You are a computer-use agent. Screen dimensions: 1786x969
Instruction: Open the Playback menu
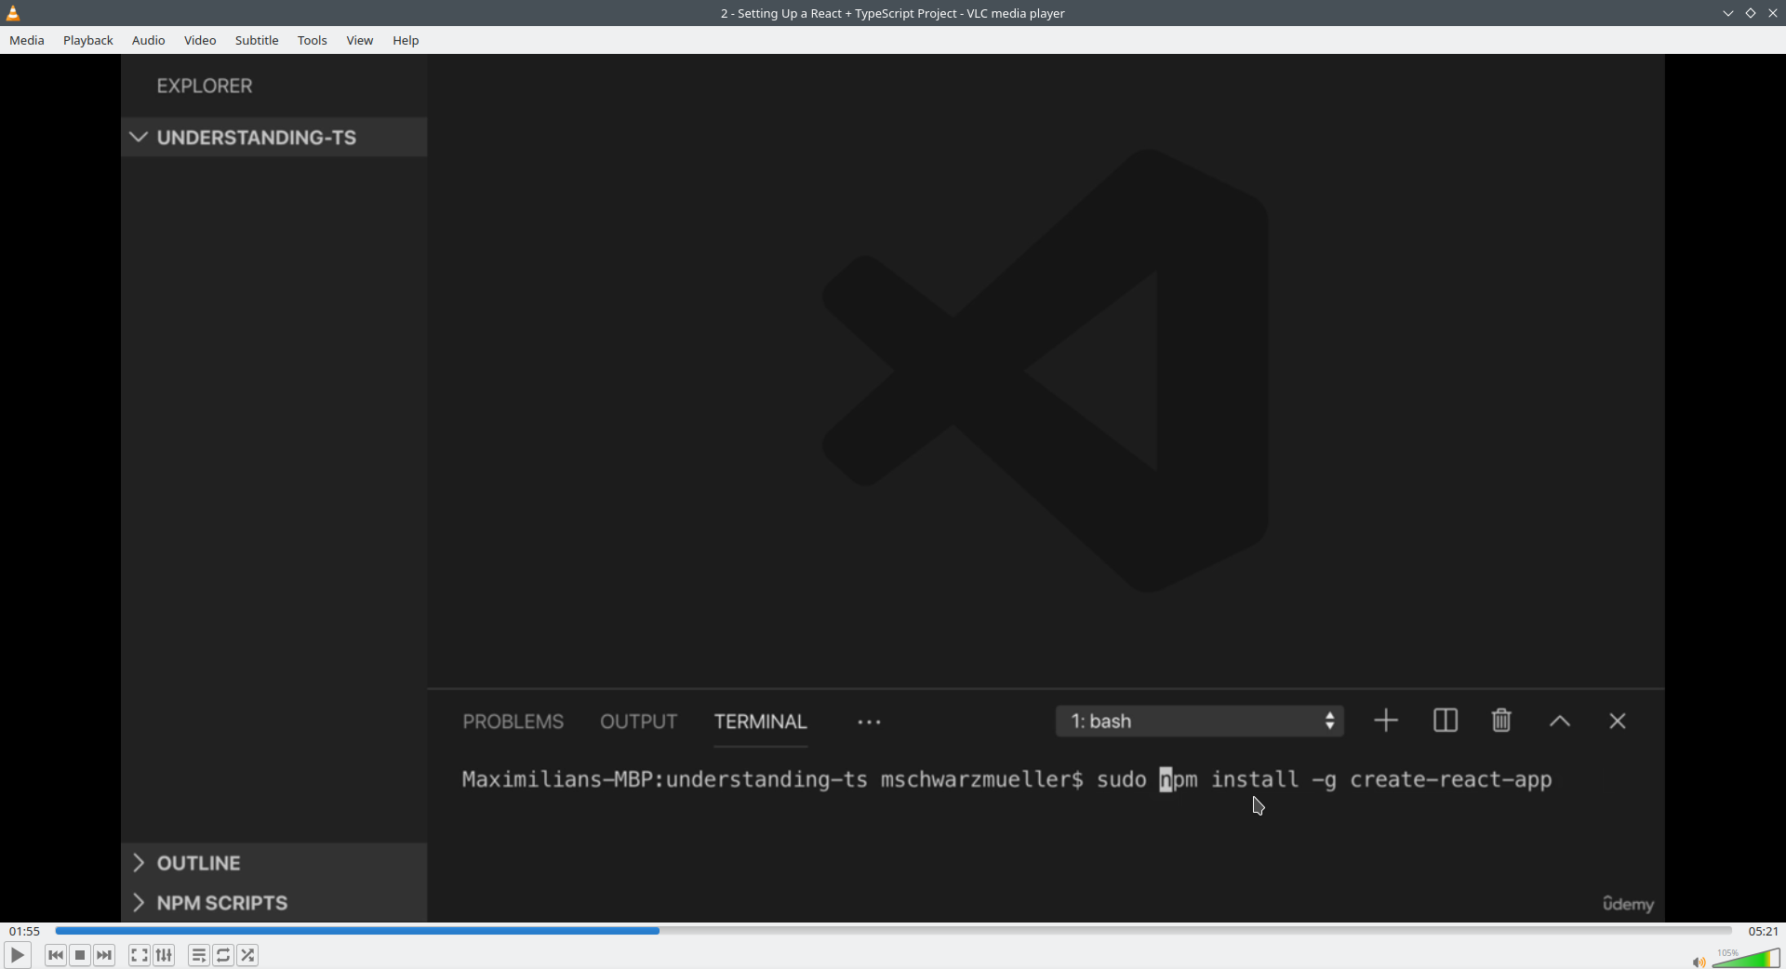pyautogui.click(x=88, y=40)
